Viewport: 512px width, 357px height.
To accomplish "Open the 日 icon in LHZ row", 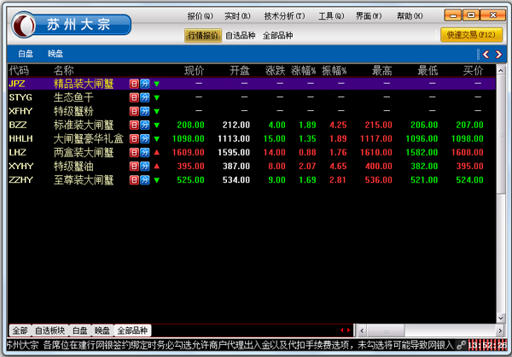I will pyautogui.click(x=134, y=152).
